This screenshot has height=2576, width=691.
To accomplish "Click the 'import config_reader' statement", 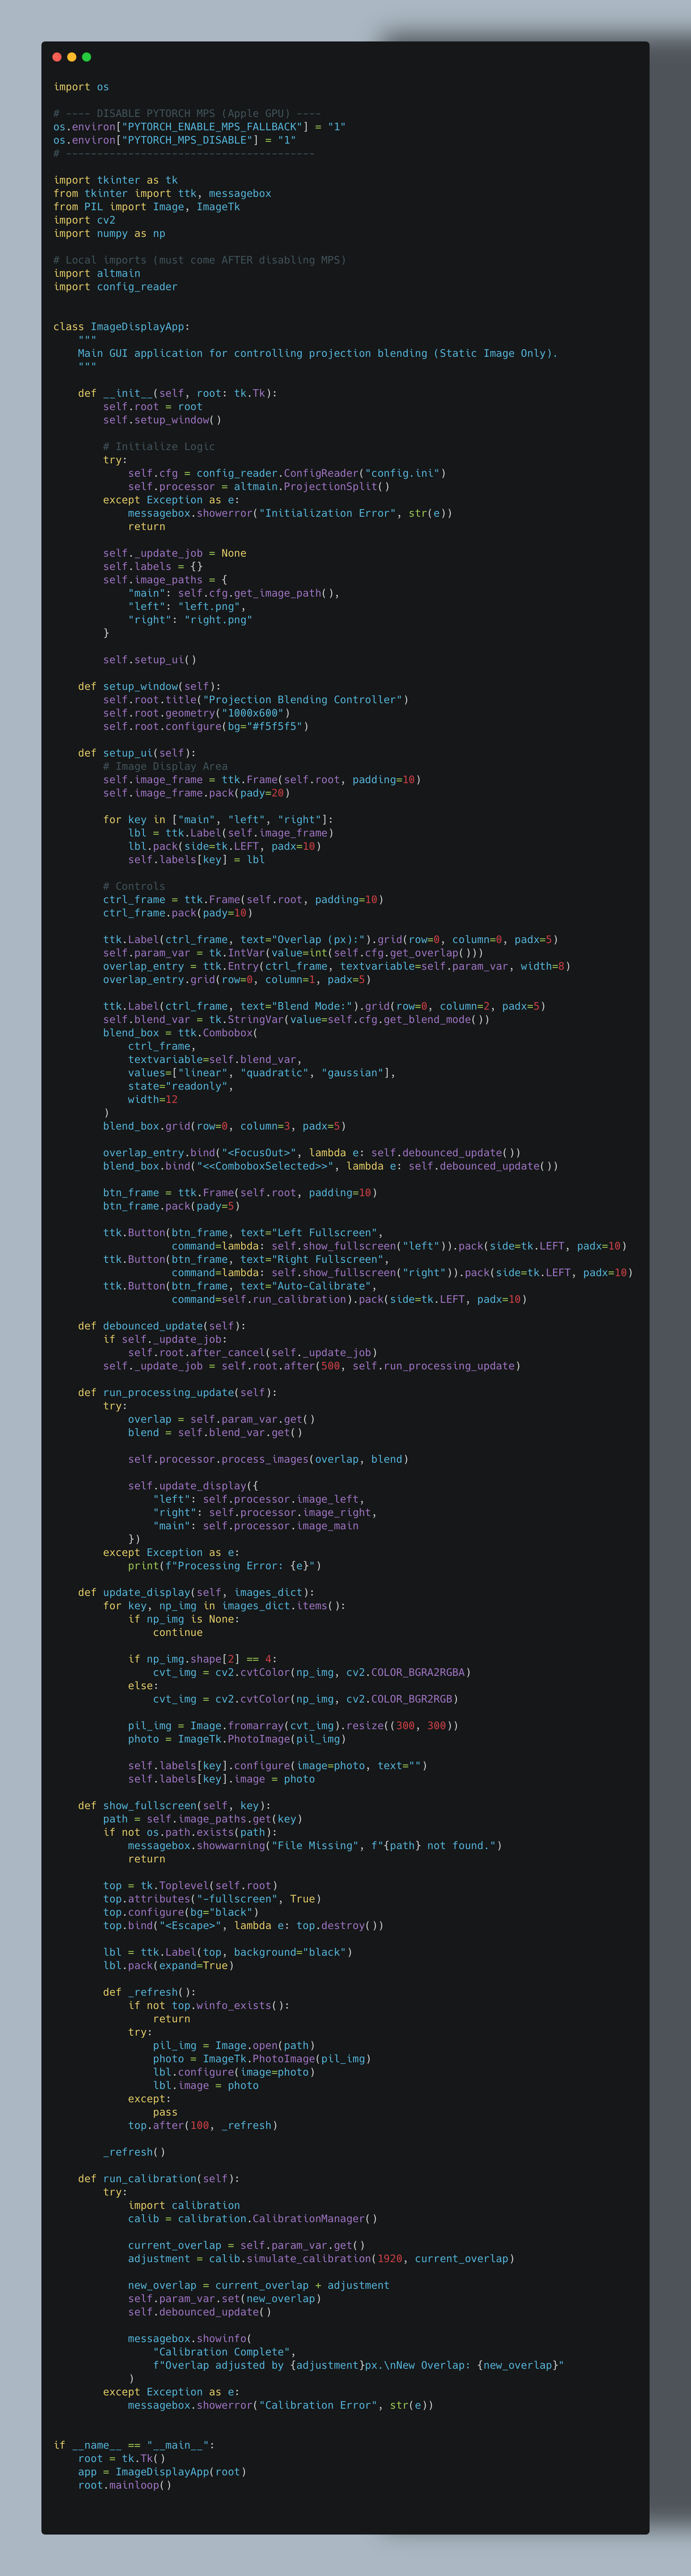I will (115, 287).
